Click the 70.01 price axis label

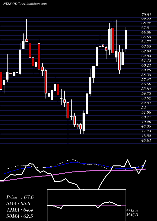[147, 15]
